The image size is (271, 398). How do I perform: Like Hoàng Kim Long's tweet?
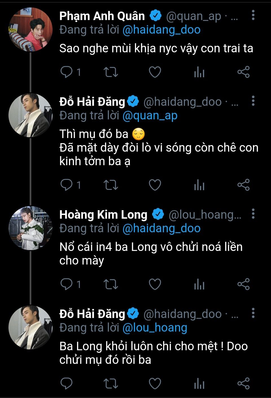(x=155, y=284)
